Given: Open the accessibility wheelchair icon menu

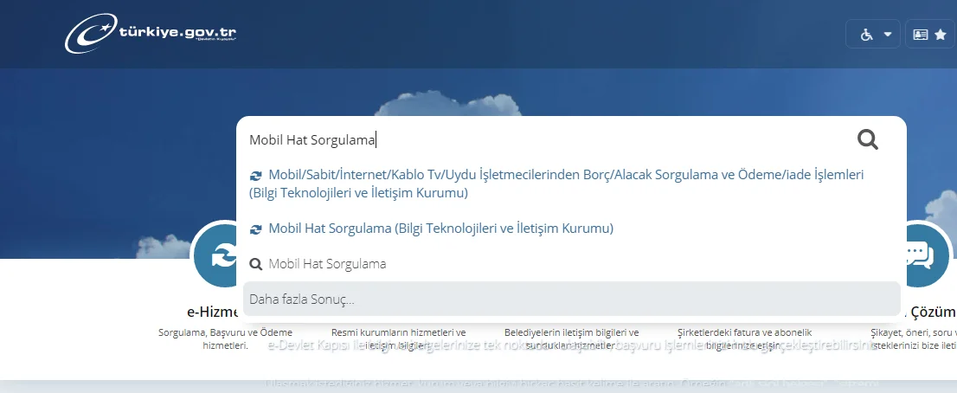Looking at the screenshot, I should [x=867, y=35].
